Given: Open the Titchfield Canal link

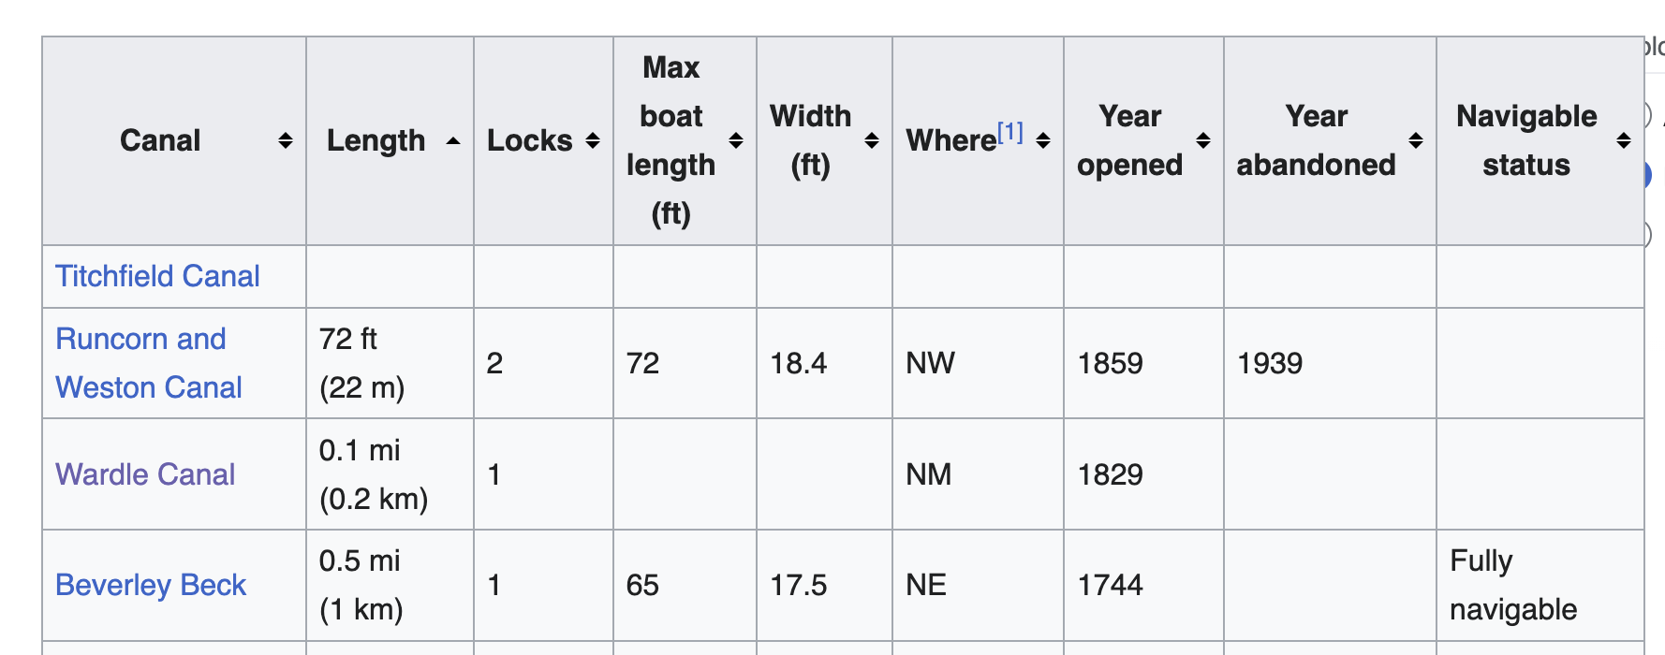Looking at the screenshot, I should click(x=157, y=276).
